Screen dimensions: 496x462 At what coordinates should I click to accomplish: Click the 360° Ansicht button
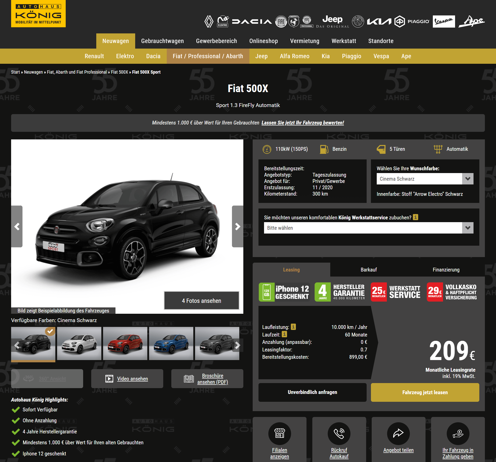coord(47,379)
